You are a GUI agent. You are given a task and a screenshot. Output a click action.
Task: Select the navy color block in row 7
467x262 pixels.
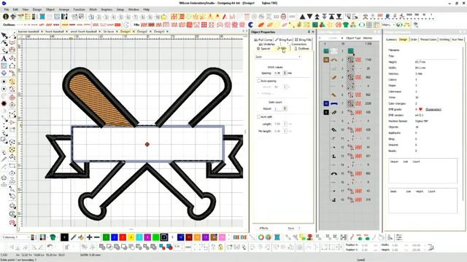[x=326, y=103]
